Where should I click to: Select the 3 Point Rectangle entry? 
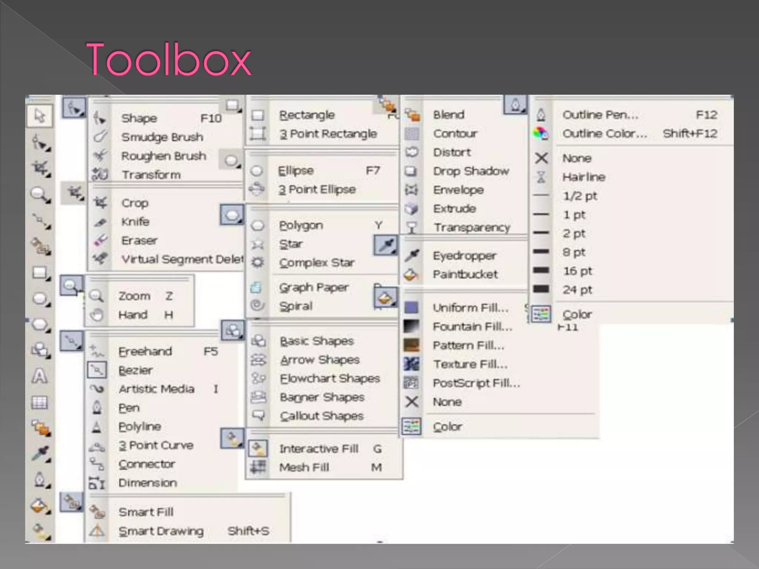click(x=328, y=134)
